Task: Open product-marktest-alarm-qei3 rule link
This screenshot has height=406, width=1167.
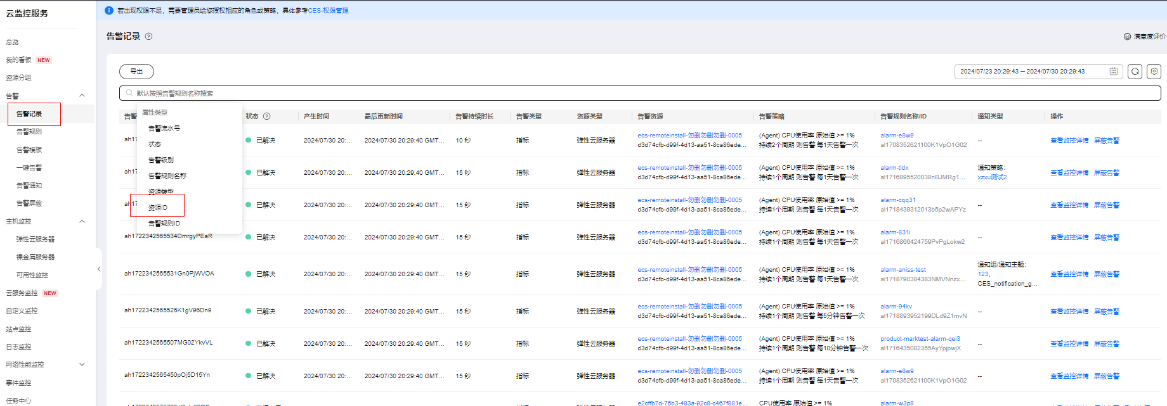Action: [920, 339]
